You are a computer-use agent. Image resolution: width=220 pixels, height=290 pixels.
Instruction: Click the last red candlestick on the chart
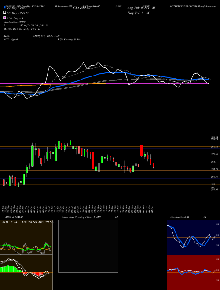point(153,165)
